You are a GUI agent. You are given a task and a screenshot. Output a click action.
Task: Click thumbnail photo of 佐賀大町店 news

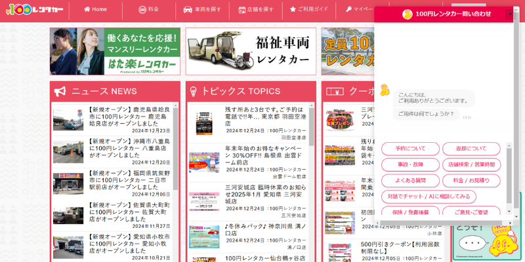pyautogui.click(x=68, y=215)
